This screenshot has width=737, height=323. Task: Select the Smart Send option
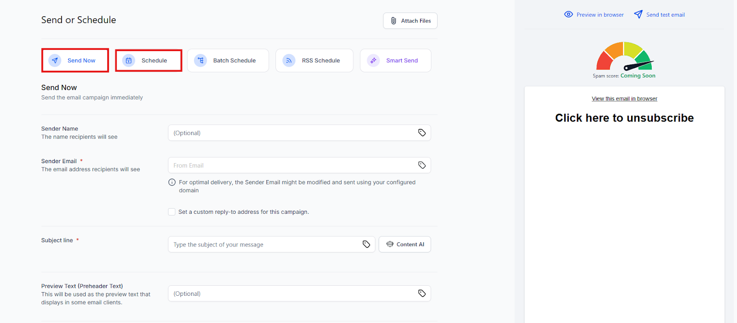pos(395,60)
